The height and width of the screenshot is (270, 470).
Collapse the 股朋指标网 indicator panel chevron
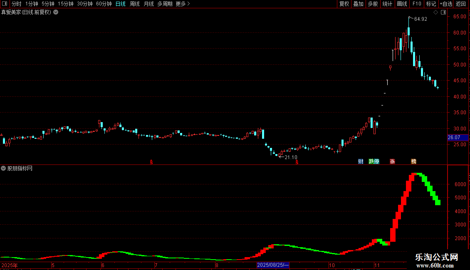click(x=3, y=168)
